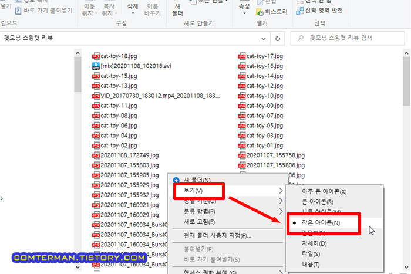Select the JPG icon of cat-toy-14.jpg
The height and width of the screenshot is (274, 411).
242,76
